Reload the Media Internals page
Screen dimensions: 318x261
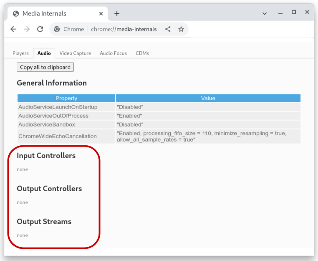pyautogui.click(x=40, y=29)
